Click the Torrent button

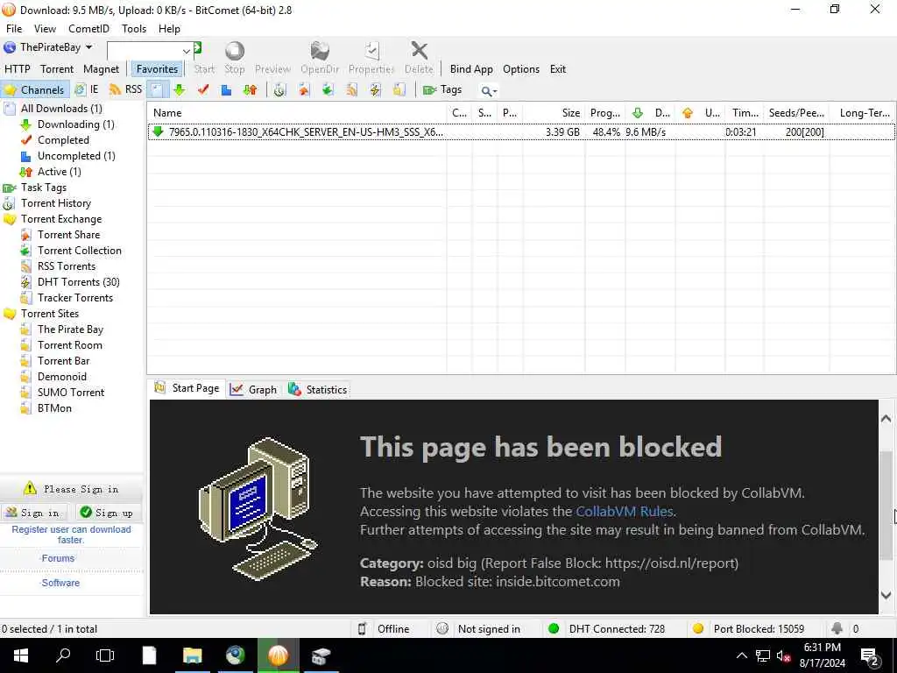57,69
